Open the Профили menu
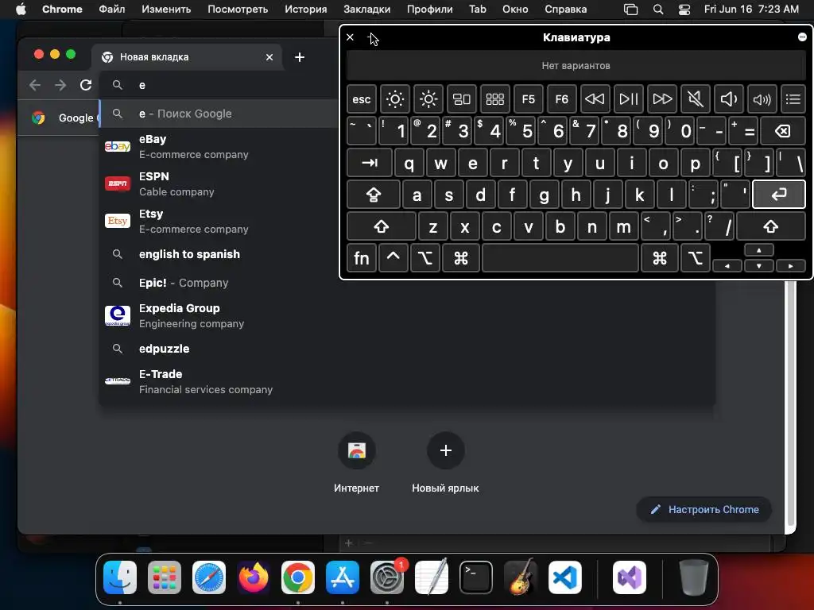Screen dimensions: 814x610 [430, 9]
